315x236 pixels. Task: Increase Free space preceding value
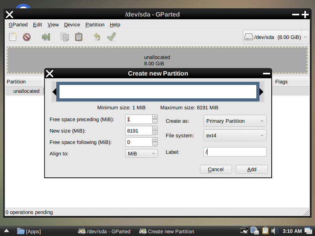(x=155, y=117)
